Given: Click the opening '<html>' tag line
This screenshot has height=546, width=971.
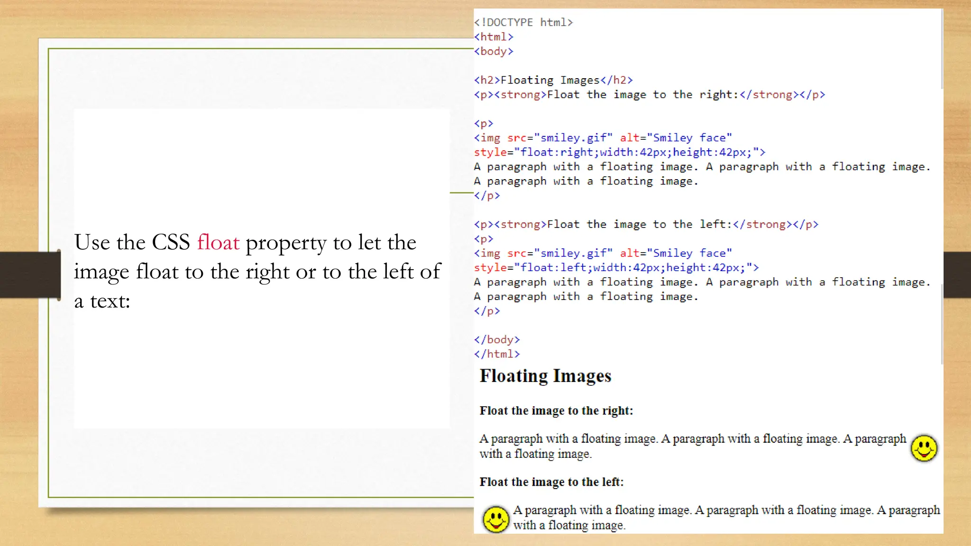Looking at the screenshot, I should (494, 37).
